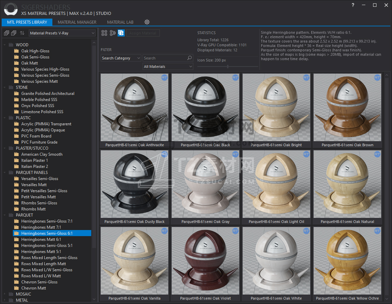Click the folder icon beside Onyx Polished SSS
The height and width of the screenshot is (304, 392).
(17, 106)
